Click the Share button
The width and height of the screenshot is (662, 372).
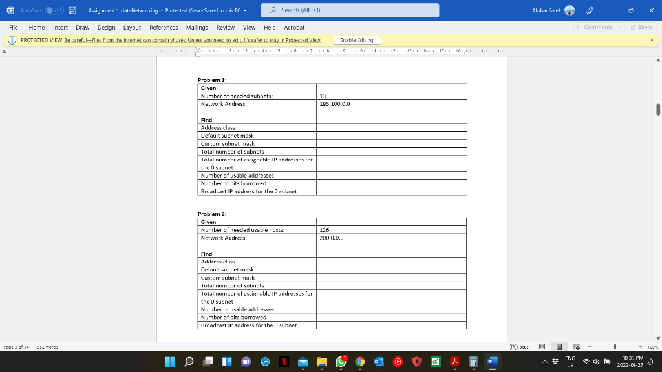click(x=642, y=27)
